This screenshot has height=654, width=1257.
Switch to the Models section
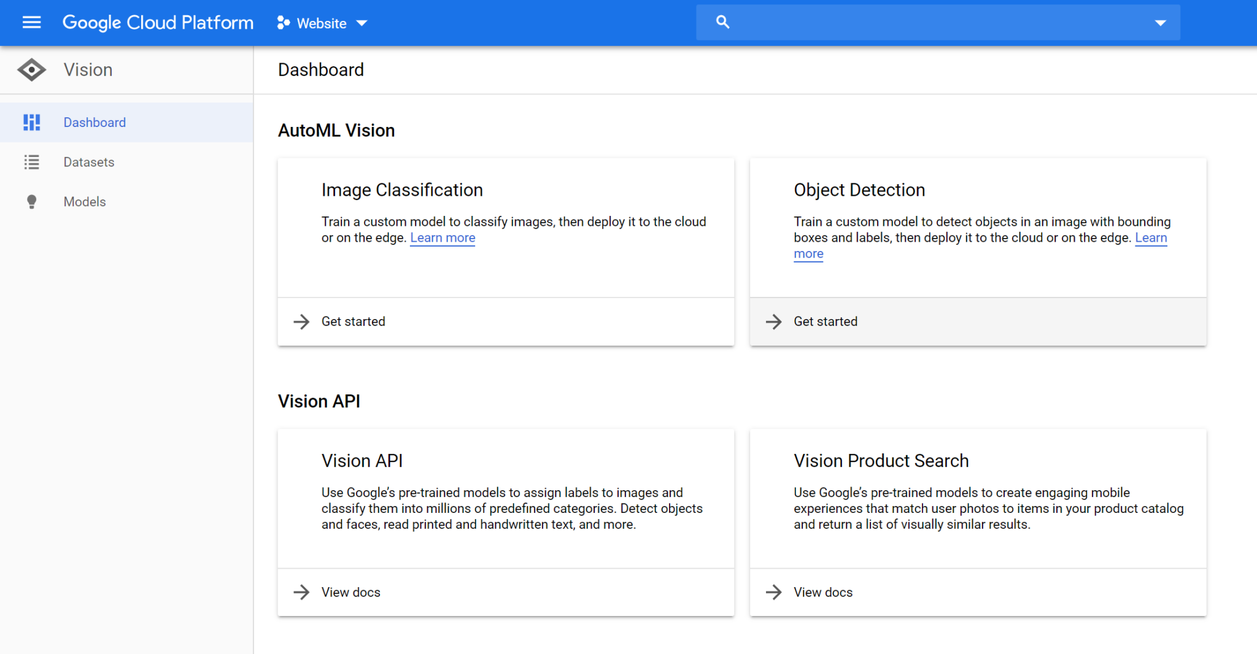(x=84, y=201)
